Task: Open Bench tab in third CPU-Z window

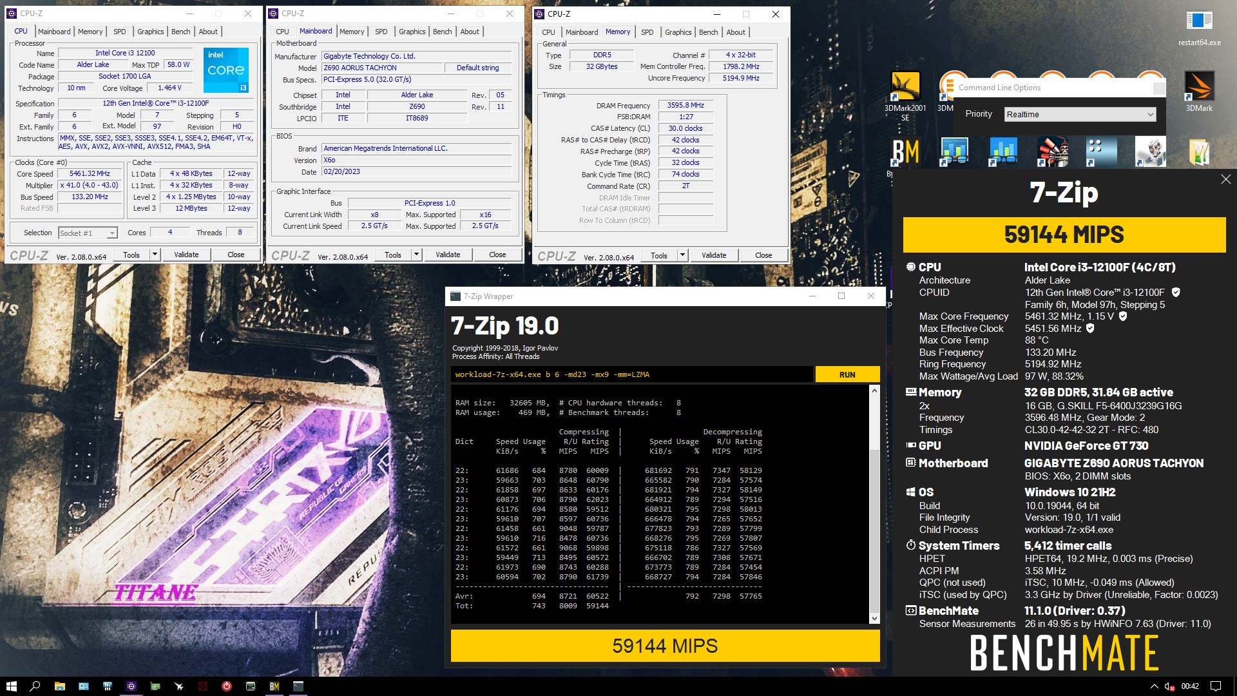Action: [708, 32]
